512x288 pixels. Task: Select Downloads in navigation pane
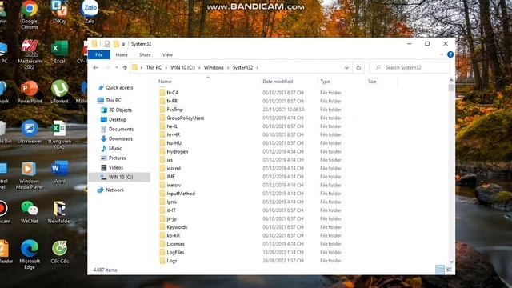[x=121, y=138]
